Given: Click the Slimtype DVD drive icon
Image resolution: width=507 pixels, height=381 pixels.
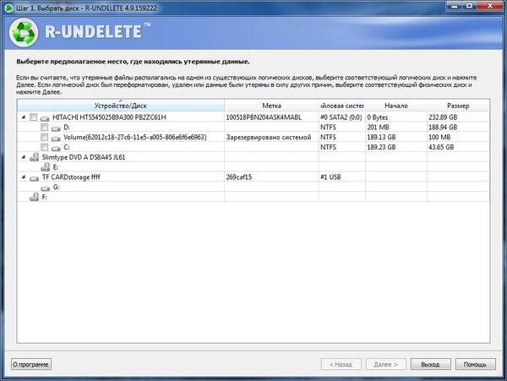Looking at the screenshot, I should pos(34,157).
